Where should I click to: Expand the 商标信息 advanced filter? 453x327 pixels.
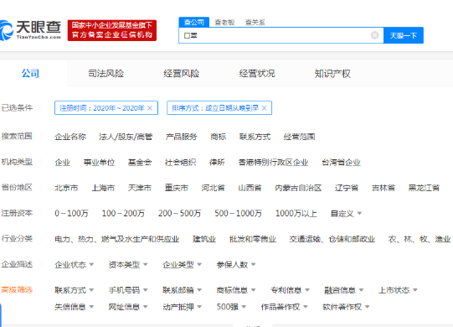(236, 290)
